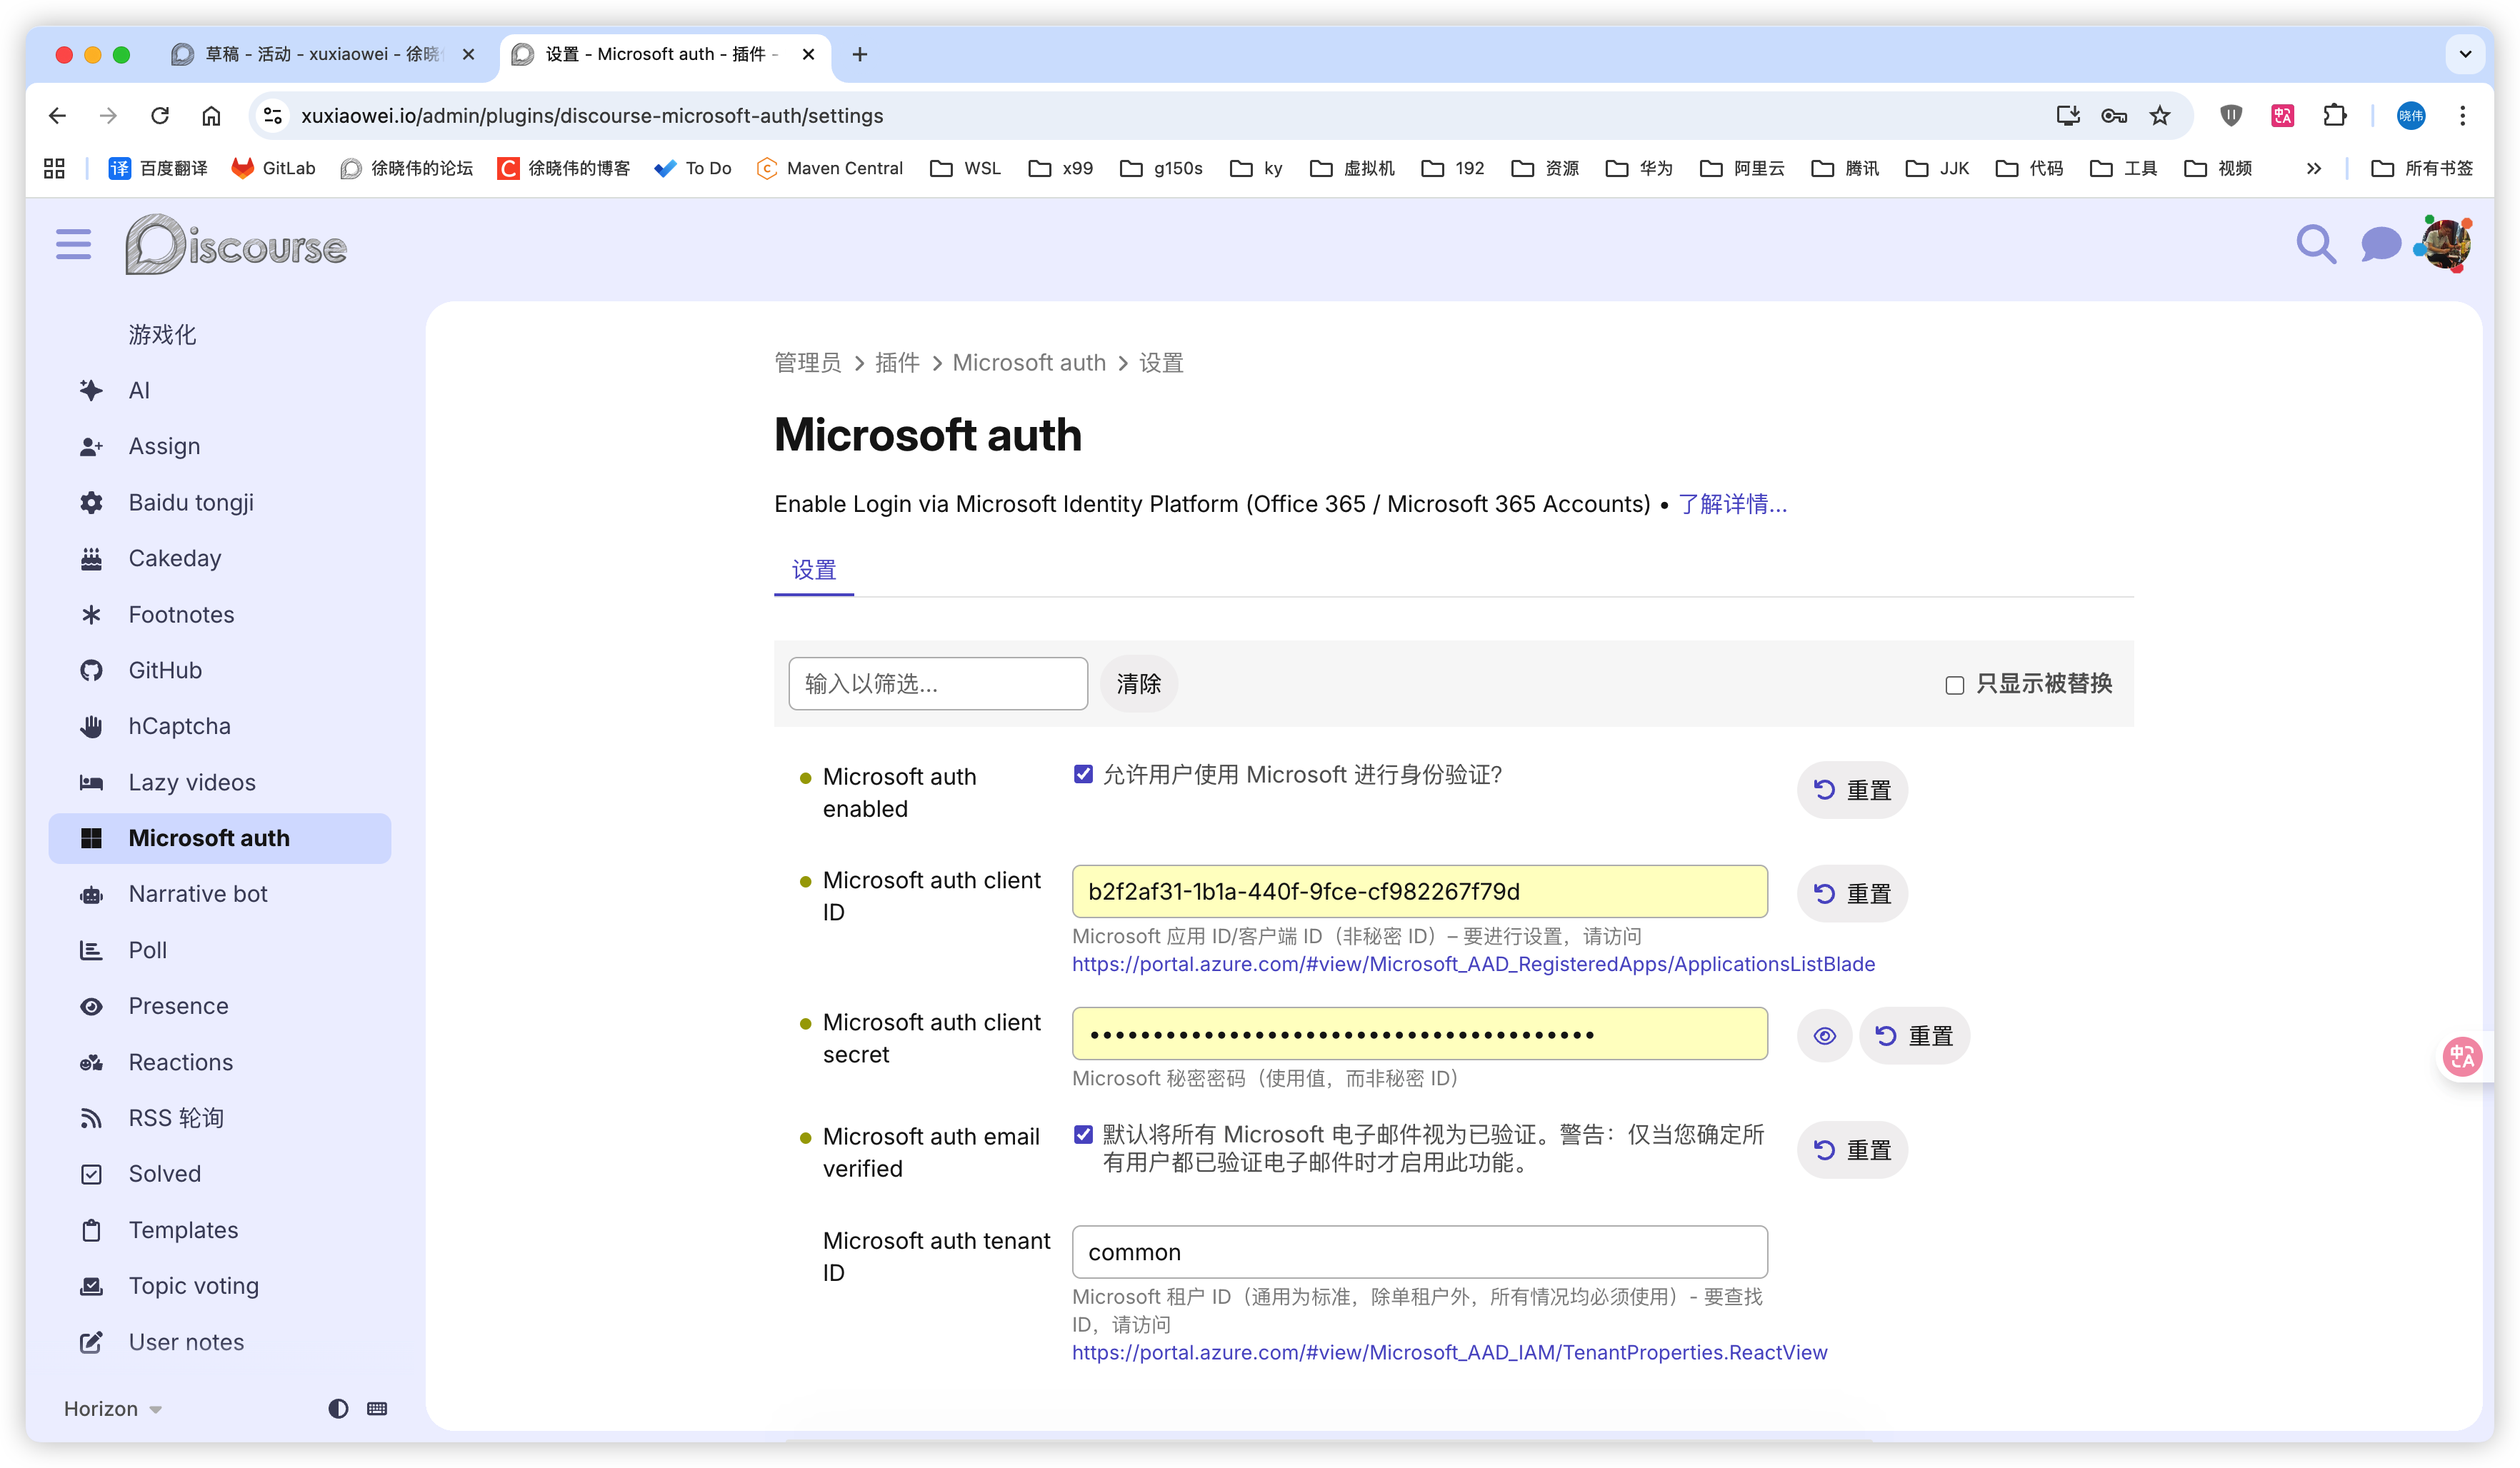The height and width of the screenshot is (1468, 2520).
Task: Open the chat bubble icon
Action: coord(2380,244)
